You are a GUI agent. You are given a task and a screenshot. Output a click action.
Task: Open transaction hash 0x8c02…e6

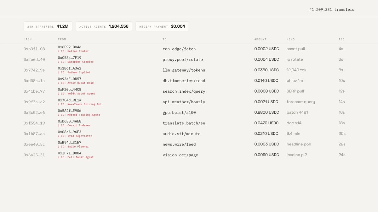34,112
